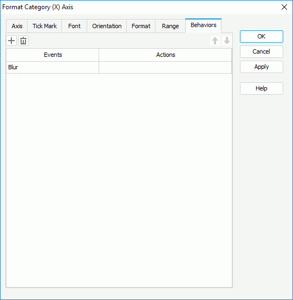
Task: Go to the Font tab
Action: [74, 26]
